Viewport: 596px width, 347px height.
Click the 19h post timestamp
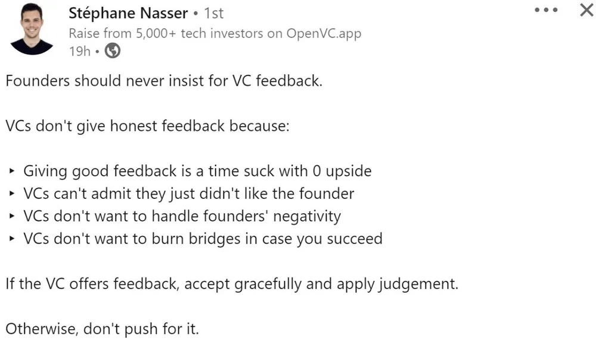[x=79, y=51]
